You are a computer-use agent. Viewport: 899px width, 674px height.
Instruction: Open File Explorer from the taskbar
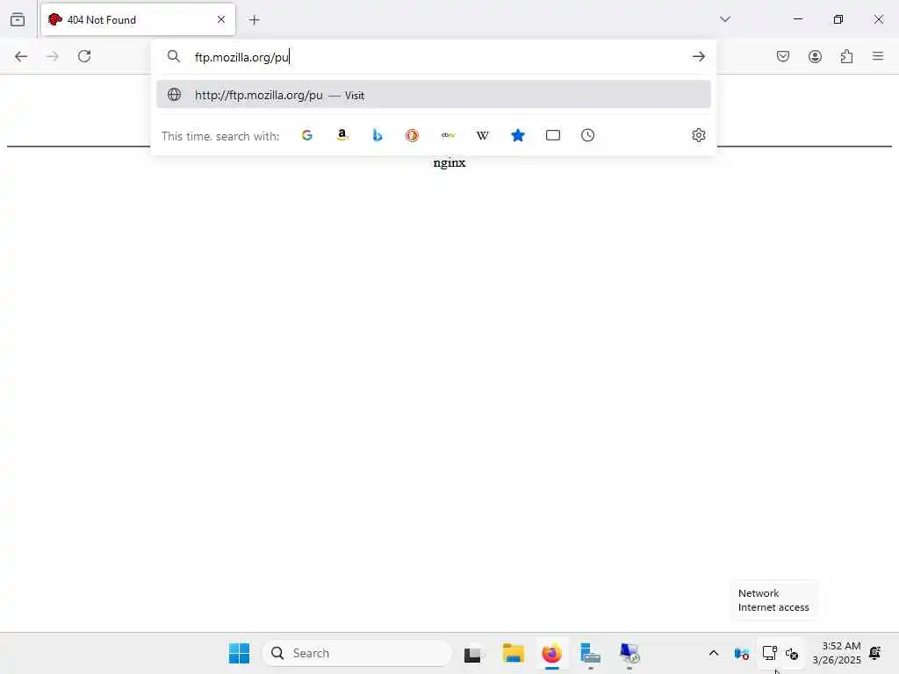(x=513, y=653)
